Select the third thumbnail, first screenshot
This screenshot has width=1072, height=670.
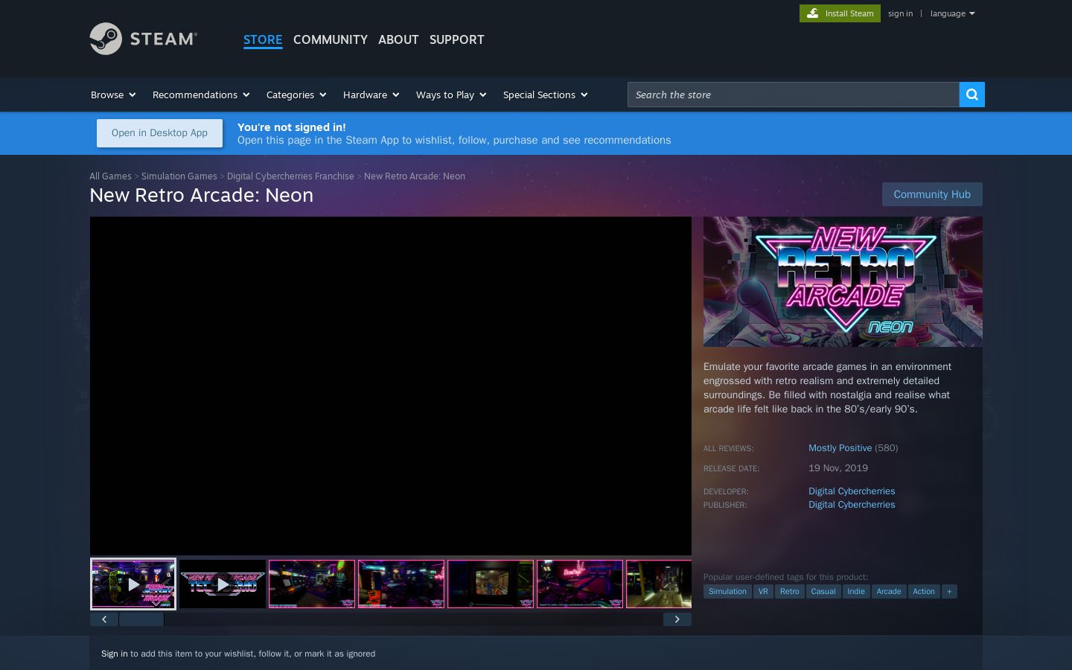(312, 584)
